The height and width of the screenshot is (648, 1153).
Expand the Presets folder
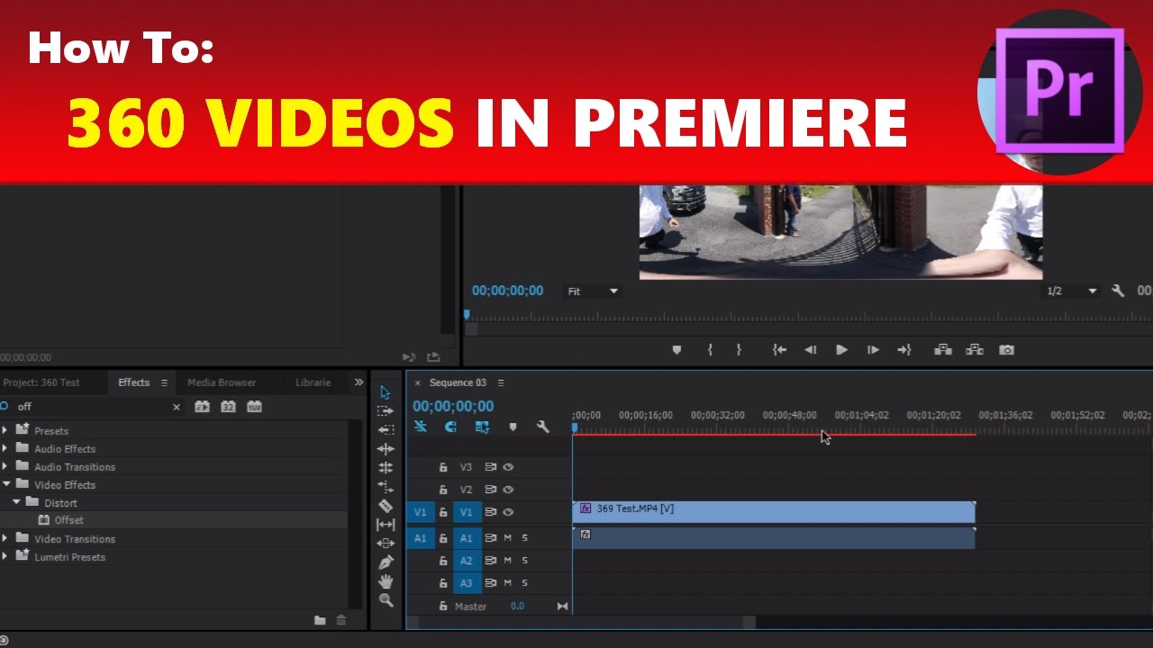[x=5, y=430]
